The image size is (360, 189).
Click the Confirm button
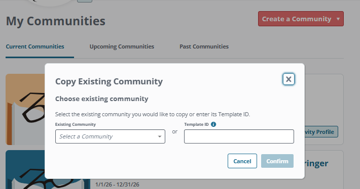[277, 161]
